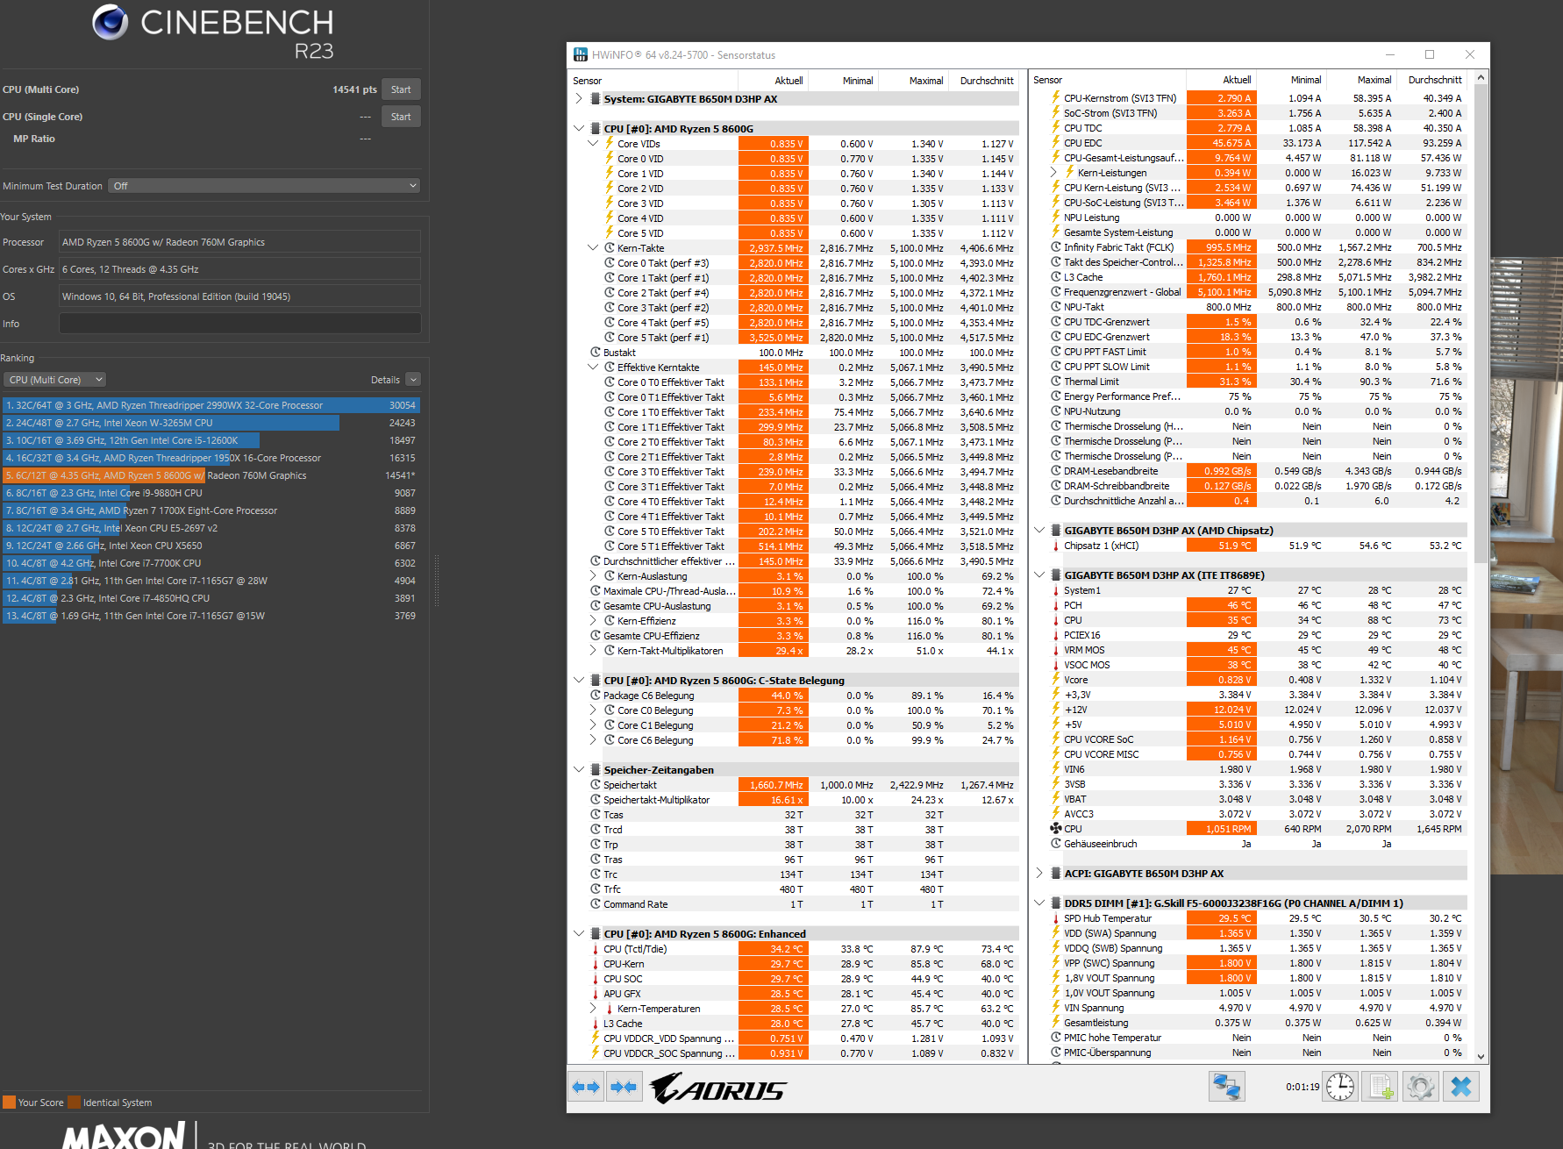Close sensors with blue X icon

[1461, 1087]
